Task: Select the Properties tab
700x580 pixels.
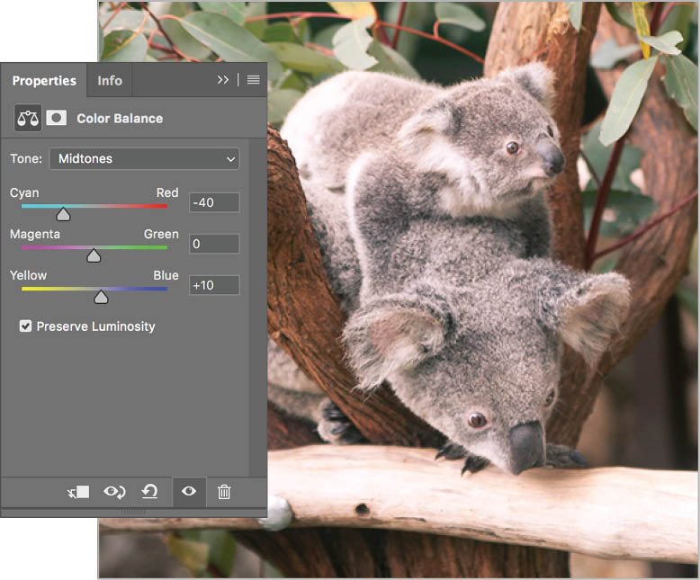Action: click(x=44, y=81)
